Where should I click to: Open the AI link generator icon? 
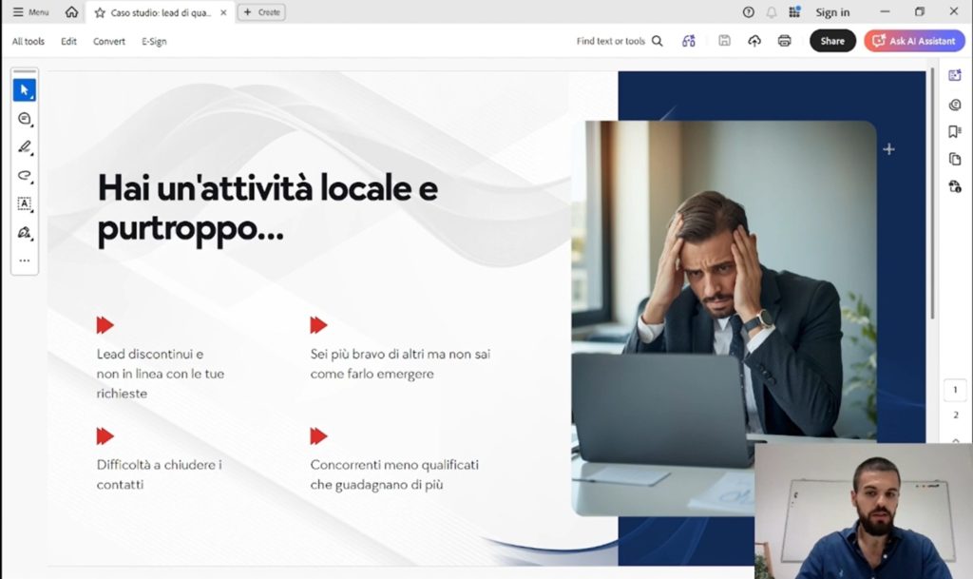tap(689, 41)
